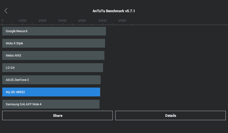Click the Samsung GALAXY Note 4 bar
The width and height of the screenshot is (228, 133).
coord(51,104)
